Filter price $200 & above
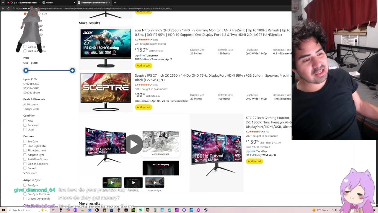The width and height of the screenshot is (378, 213). 31,93
